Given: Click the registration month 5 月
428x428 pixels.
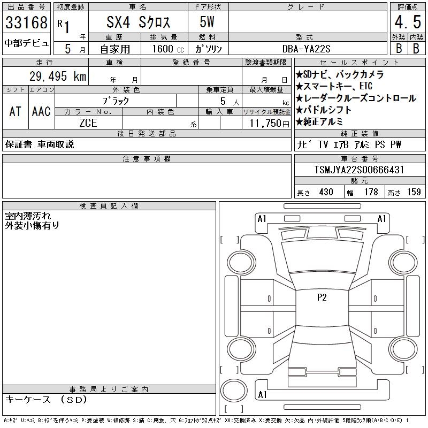Looking at the screenshot, I should coord(75,49).
